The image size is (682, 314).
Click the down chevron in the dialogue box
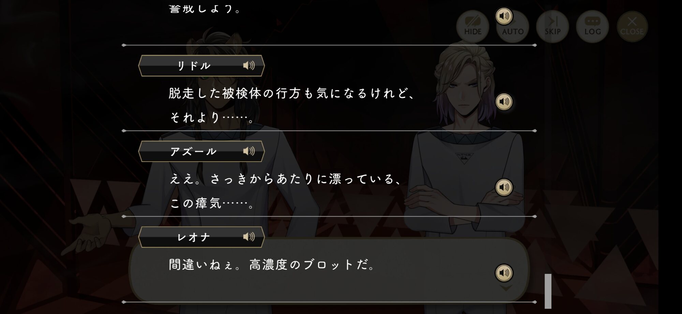click(506, 288)
